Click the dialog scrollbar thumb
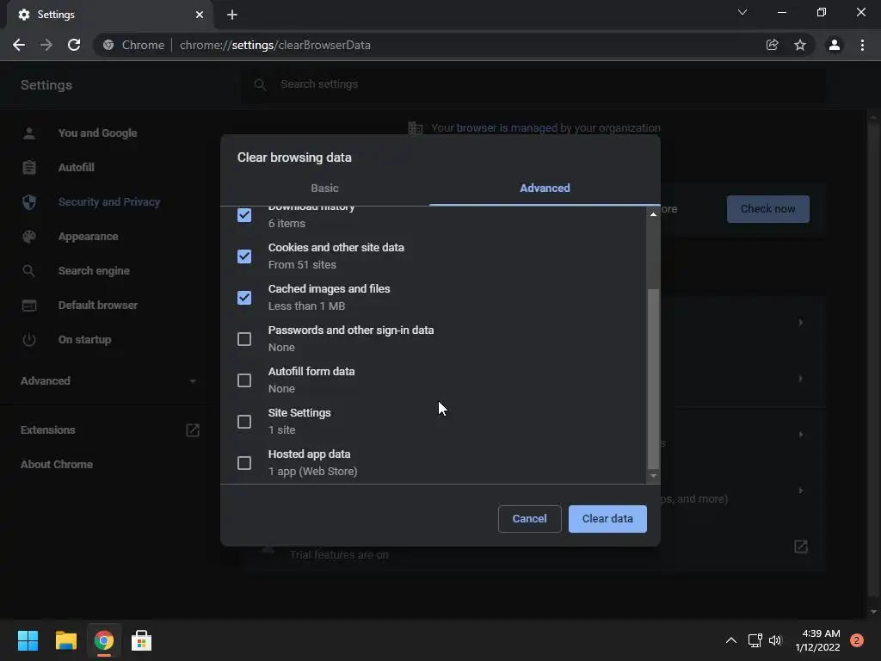Screen dimensions: 881x661 pos(653,379)
